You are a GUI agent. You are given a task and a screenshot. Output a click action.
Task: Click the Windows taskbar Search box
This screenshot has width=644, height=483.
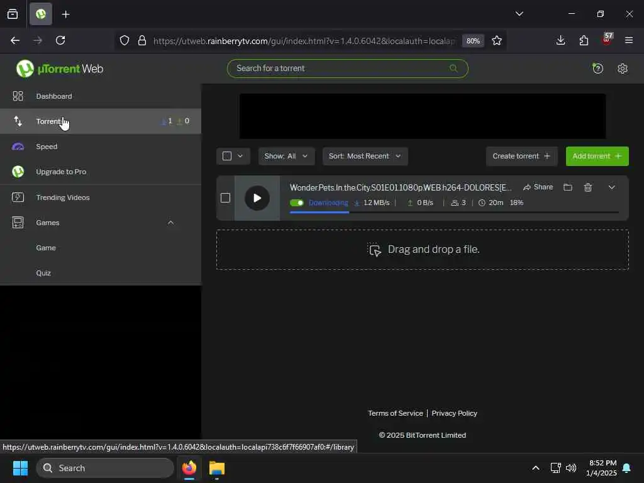tap(105, 468)
